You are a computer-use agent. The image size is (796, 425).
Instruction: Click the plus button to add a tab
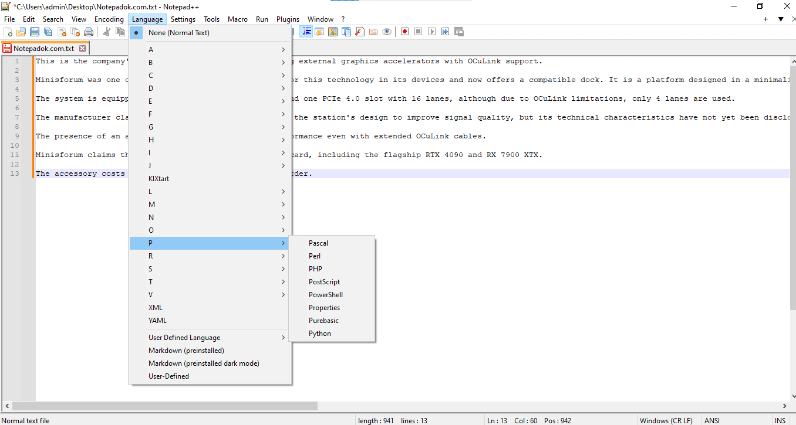(x=765, y=19)
